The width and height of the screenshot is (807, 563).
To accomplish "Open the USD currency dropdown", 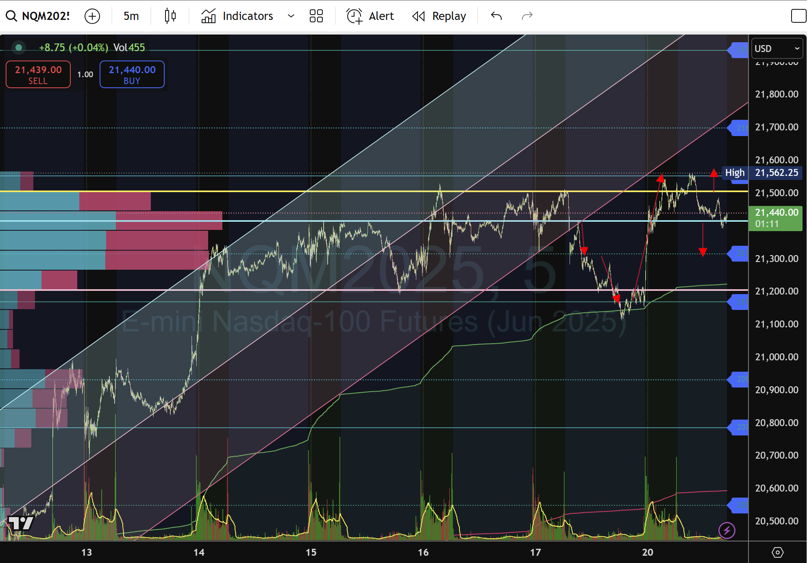I will coord(776,48).
